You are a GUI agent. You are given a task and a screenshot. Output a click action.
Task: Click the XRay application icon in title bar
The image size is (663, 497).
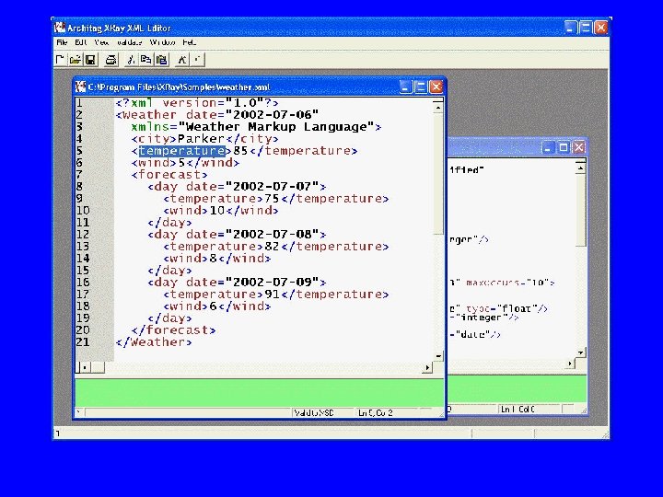click(x=60, y=28)
